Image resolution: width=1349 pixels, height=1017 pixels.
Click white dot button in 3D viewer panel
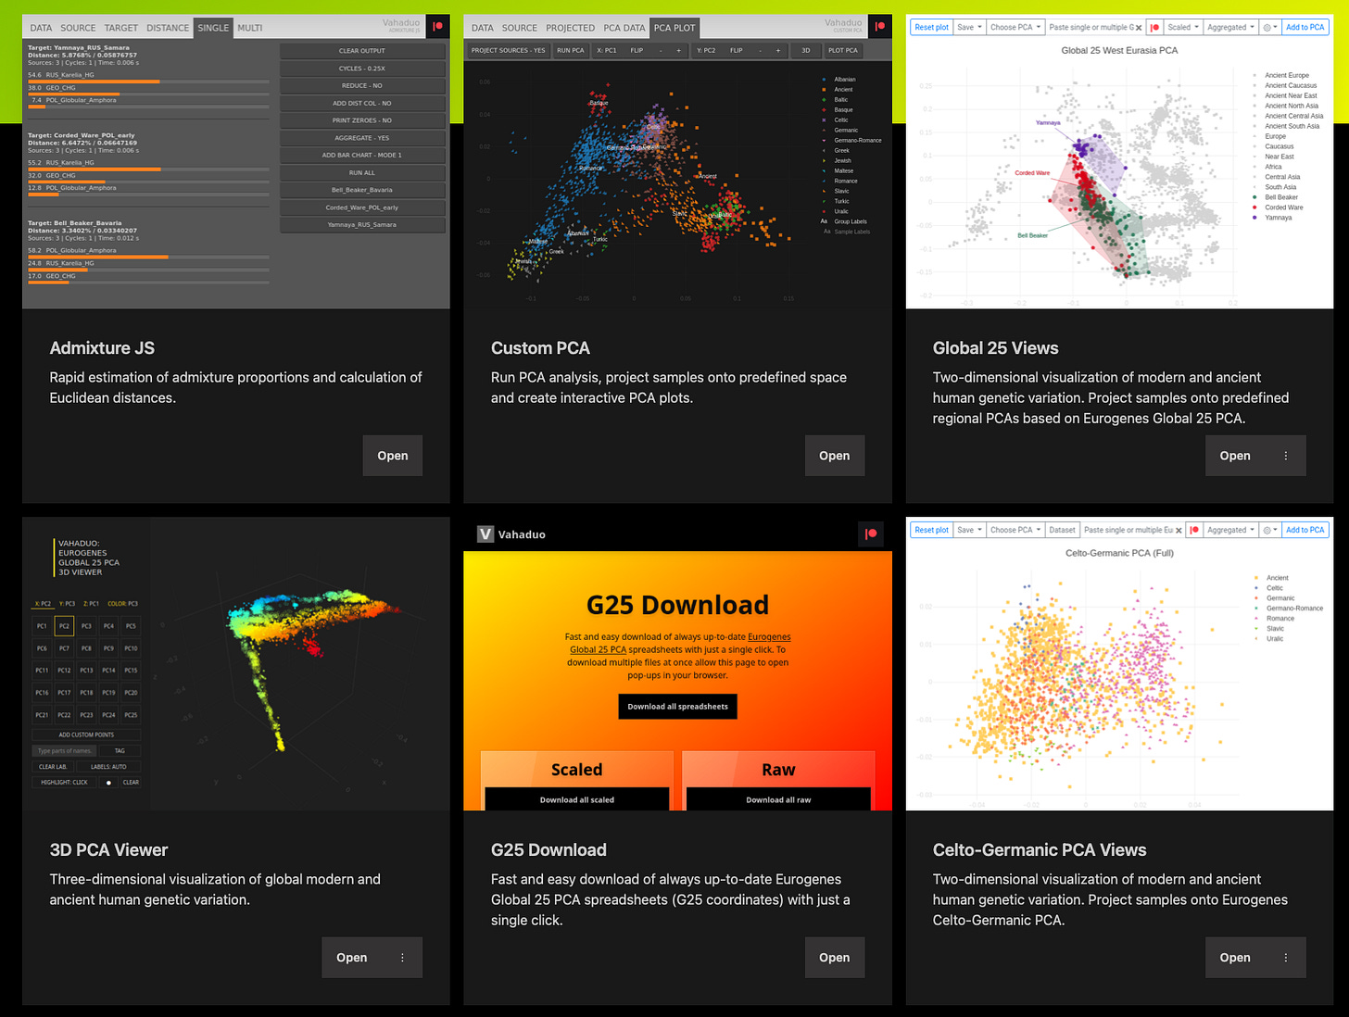pyautogui.click(x=108, y=783)
